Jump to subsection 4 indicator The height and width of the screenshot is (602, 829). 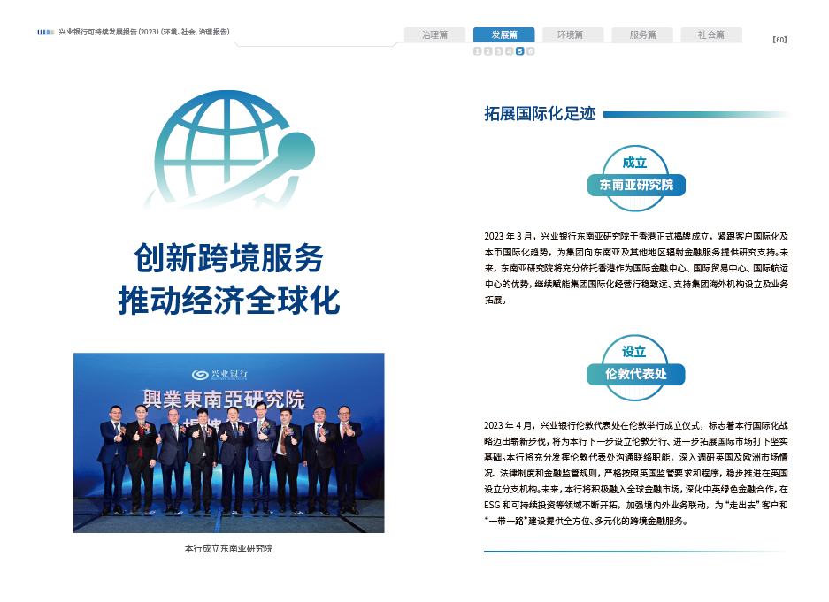point(510,51)
